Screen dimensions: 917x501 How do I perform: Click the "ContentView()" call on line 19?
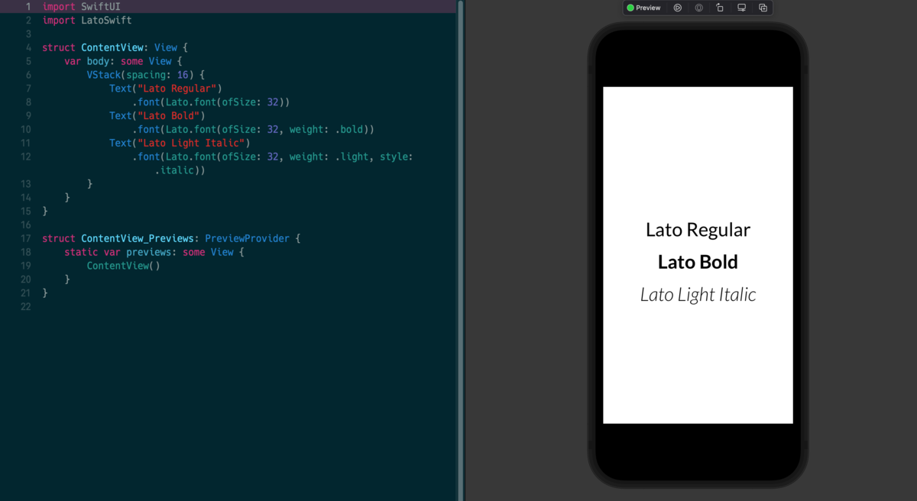tap(123, 266)
